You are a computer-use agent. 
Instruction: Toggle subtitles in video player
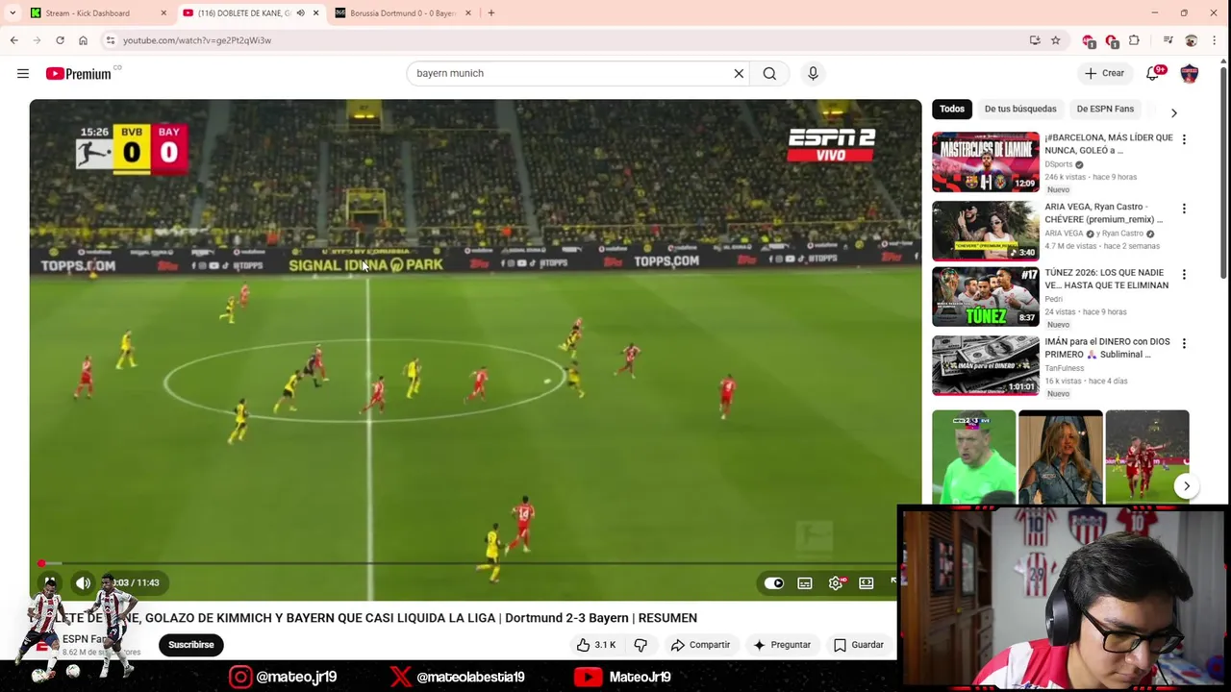tap(805, 582)
